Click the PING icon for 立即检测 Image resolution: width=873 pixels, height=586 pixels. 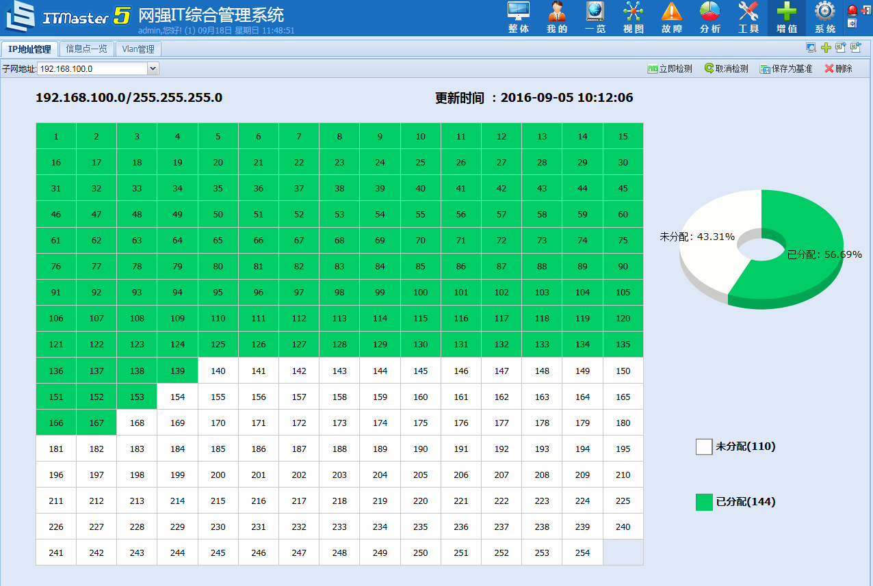click(x=653, y=68)
